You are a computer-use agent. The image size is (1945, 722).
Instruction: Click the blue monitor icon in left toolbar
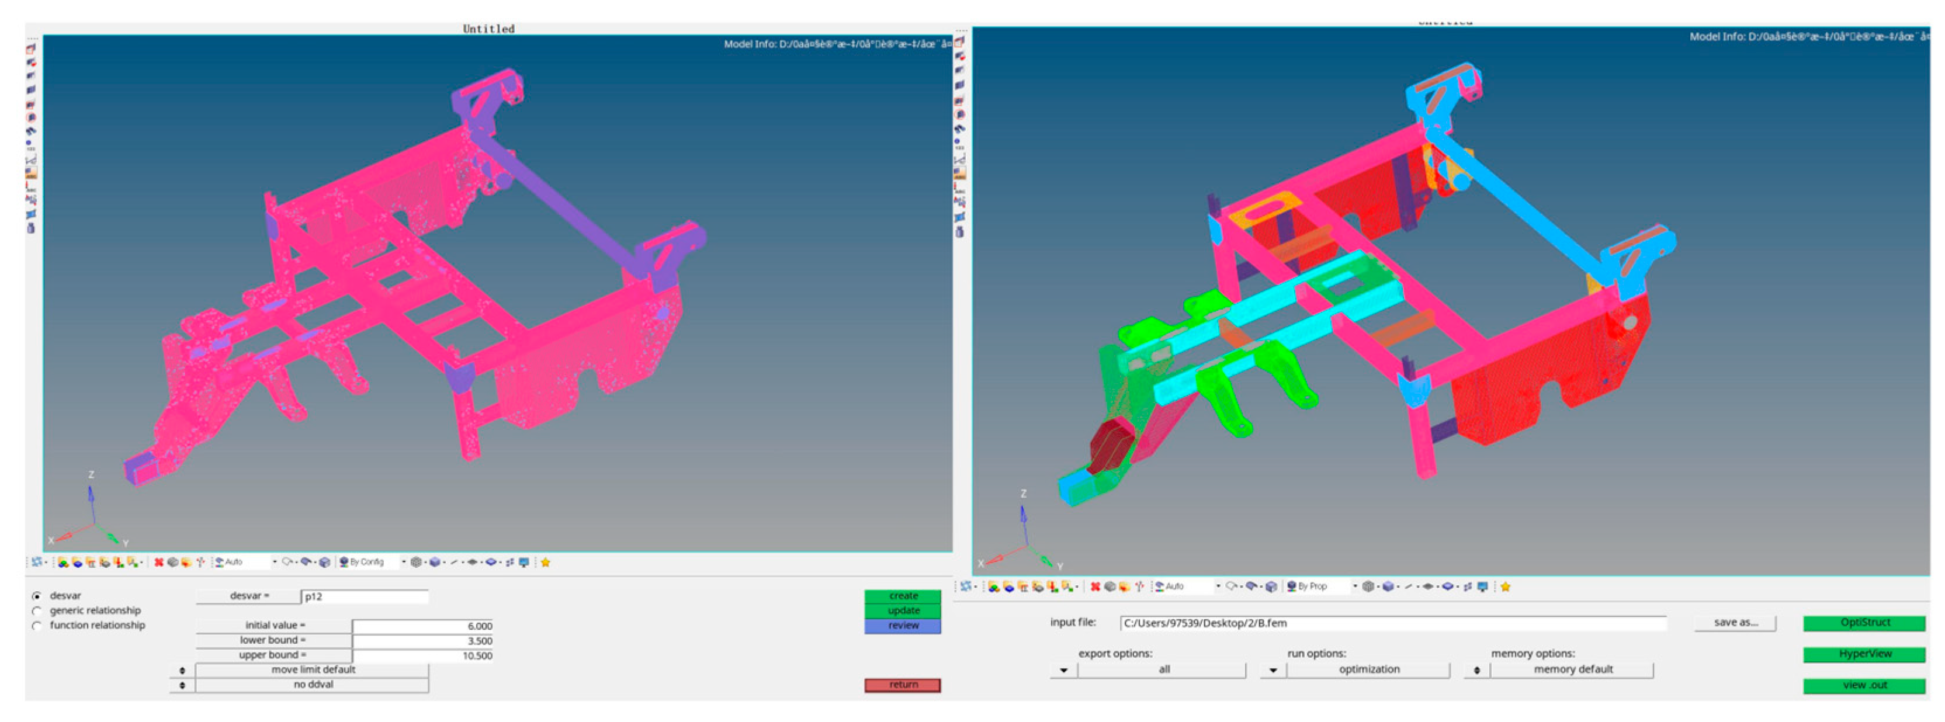(524, 562)
